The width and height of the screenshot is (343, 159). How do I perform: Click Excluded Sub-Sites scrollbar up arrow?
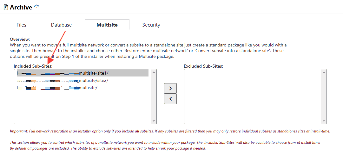(x=324, y=72)
